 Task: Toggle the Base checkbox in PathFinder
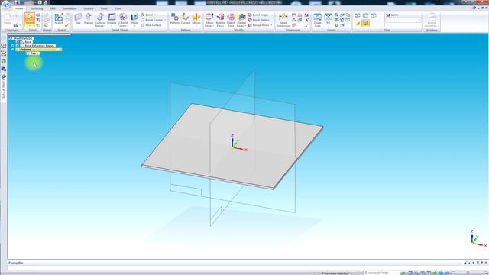18,42
